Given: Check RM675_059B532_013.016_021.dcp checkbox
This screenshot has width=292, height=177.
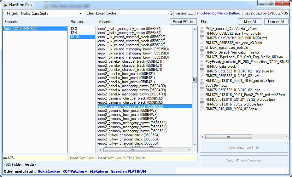Looking at the screenshot, I should pyautogui.click(x=202, y=90).
